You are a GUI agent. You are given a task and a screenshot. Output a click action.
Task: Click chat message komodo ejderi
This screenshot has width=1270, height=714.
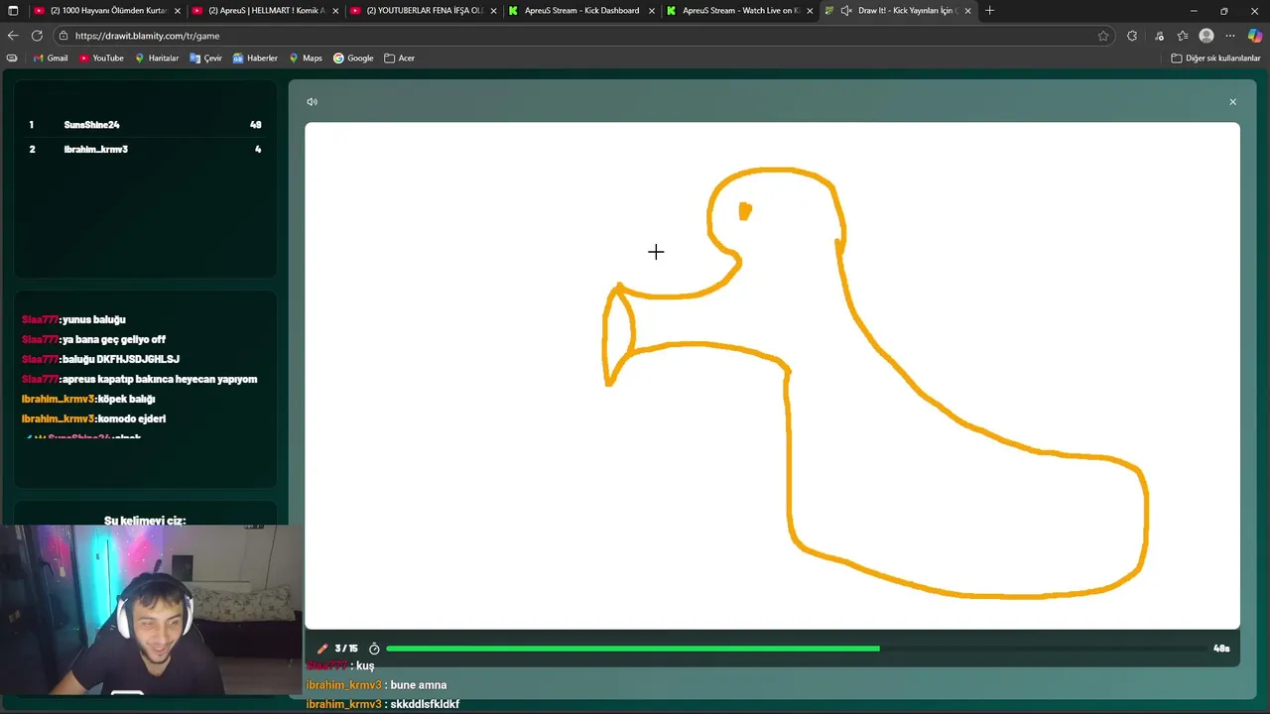click(x=131, y=418)
